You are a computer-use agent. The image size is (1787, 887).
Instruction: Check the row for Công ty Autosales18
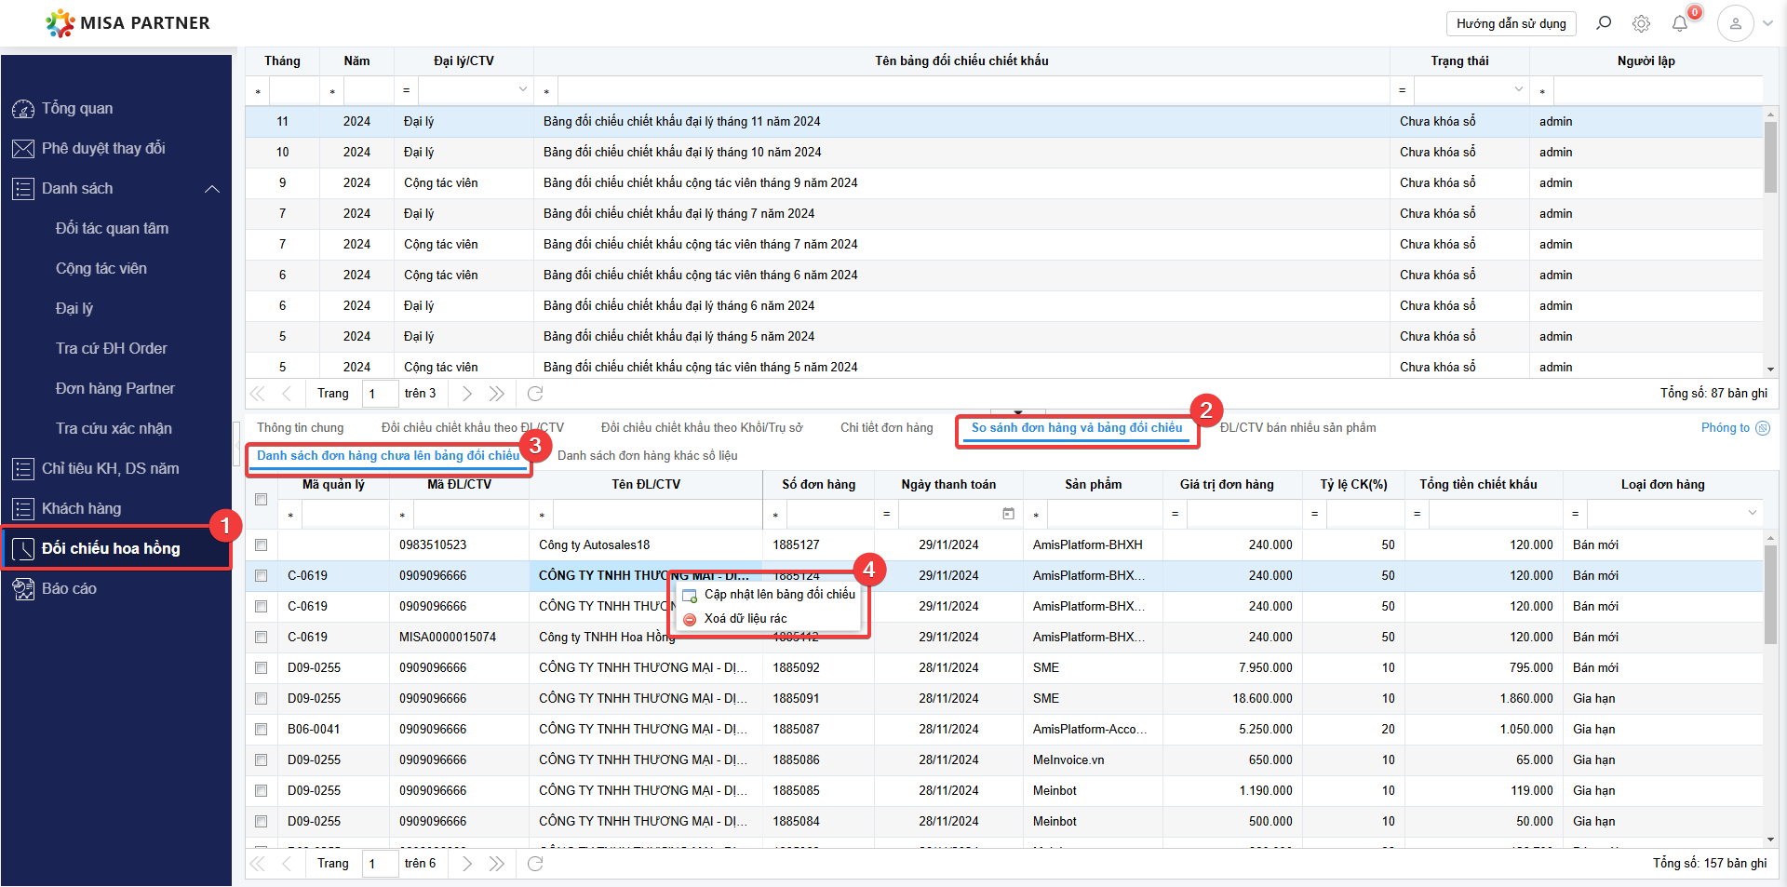(262, 545)
